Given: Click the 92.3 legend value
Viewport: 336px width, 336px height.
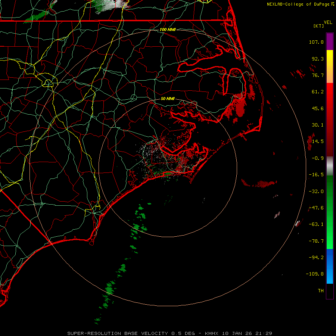Looking at the screenshot, I should point(318,59).
